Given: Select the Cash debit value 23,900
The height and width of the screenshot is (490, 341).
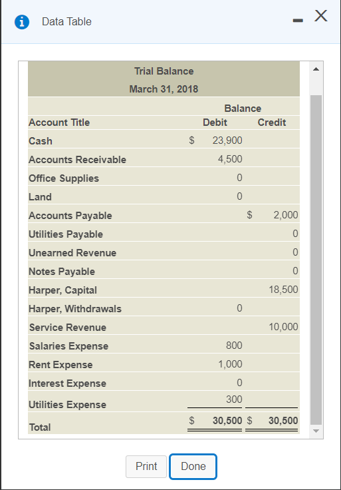Looking at the screenshot, I should [x=227, y=140].
